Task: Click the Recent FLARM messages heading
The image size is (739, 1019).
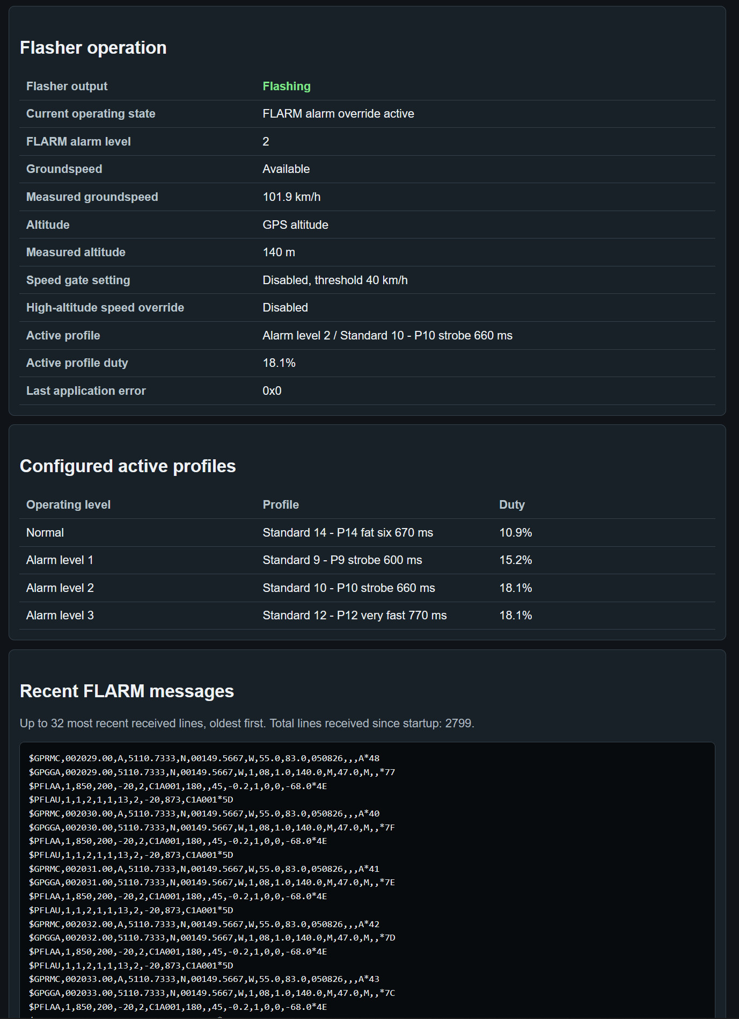Action: [x=127, y=691]
